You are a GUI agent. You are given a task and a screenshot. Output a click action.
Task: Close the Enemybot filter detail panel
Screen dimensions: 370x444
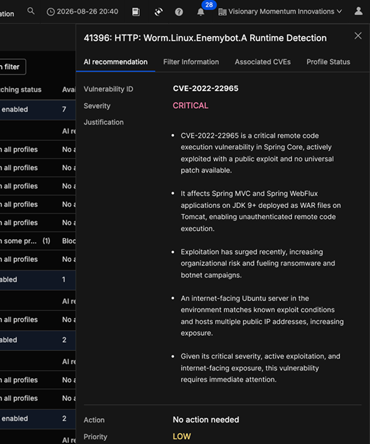358,35
